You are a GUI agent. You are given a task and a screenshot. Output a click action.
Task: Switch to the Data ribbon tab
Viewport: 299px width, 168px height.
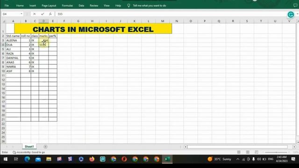tap(81, 6)
